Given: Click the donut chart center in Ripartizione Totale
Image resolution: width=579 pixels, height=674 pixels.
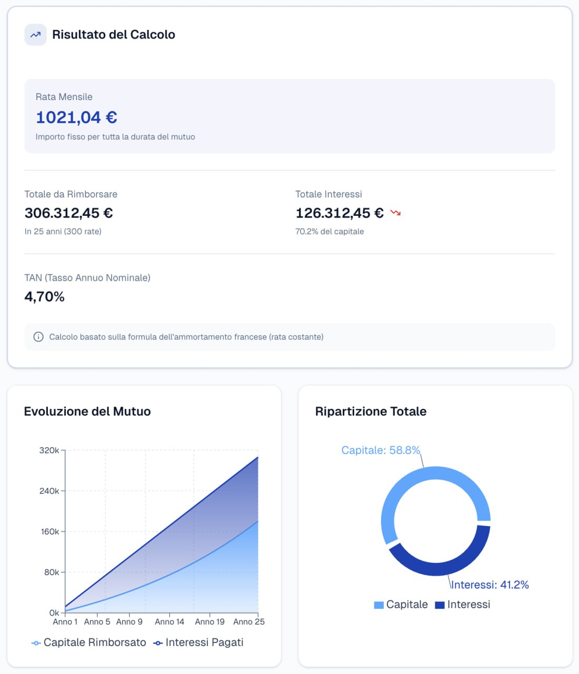Looking at the screenshot, I should (x=436, y=520).
